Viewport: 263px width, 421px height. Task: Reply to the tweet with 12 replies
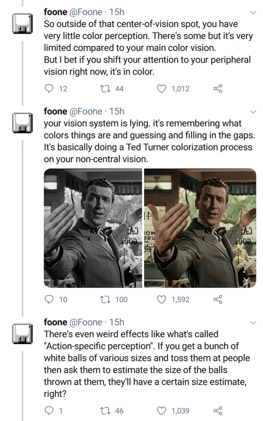point(49,89)
